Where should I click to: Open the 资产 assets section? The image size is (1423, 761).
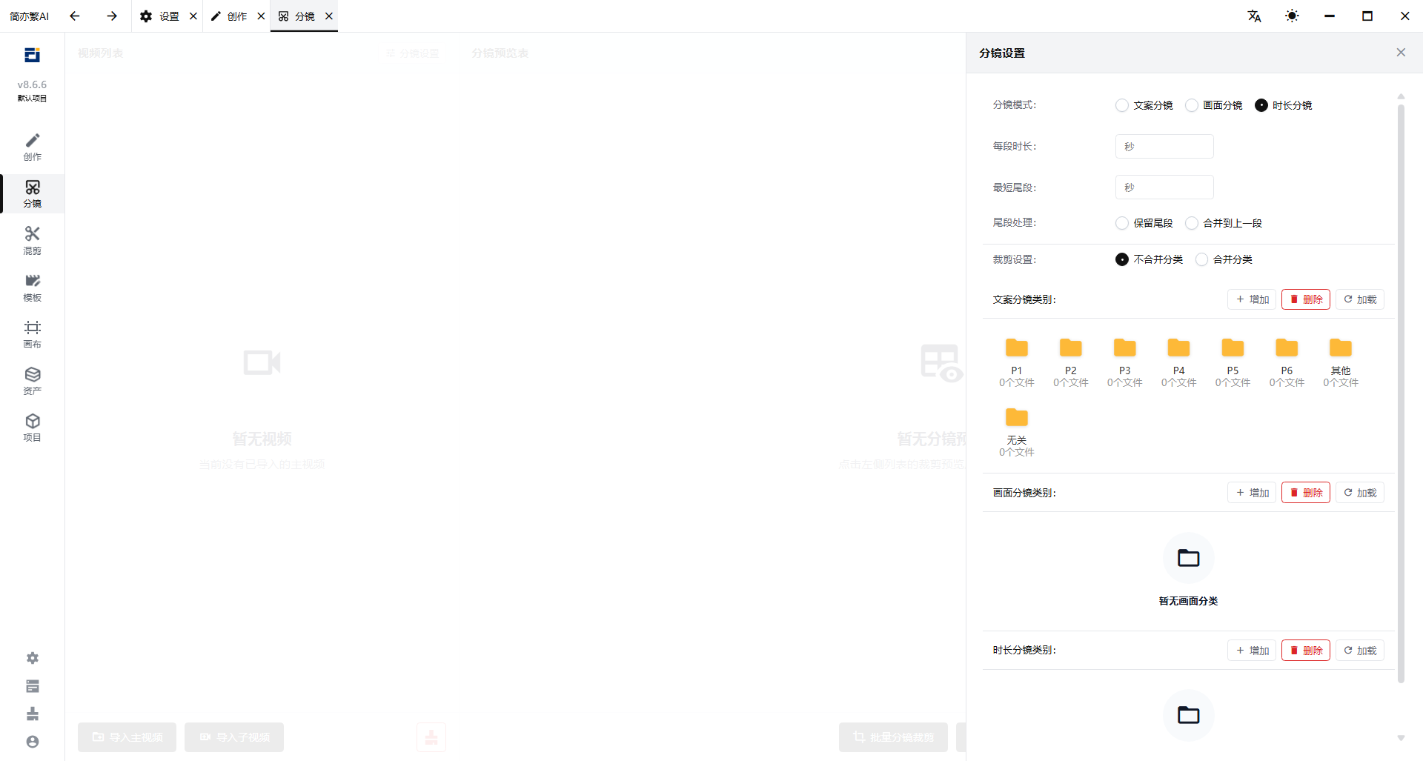point(32,381)
